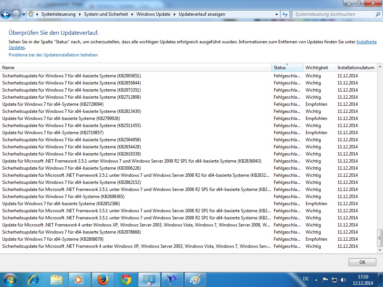Viewport: 383px width, 287px height.
Task: Select update row KB2852386
Action: point(189,204)
